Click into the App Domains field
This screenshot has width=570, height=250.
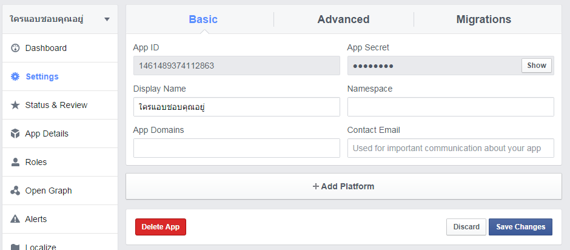click(236, 148)
